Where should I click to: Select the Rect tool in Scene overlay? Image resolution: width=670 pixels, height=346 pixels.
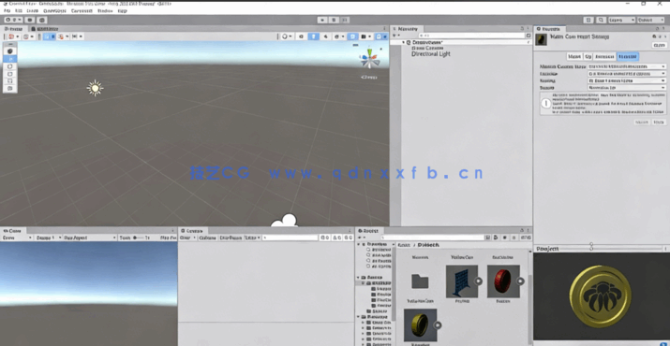coord(9,81)
